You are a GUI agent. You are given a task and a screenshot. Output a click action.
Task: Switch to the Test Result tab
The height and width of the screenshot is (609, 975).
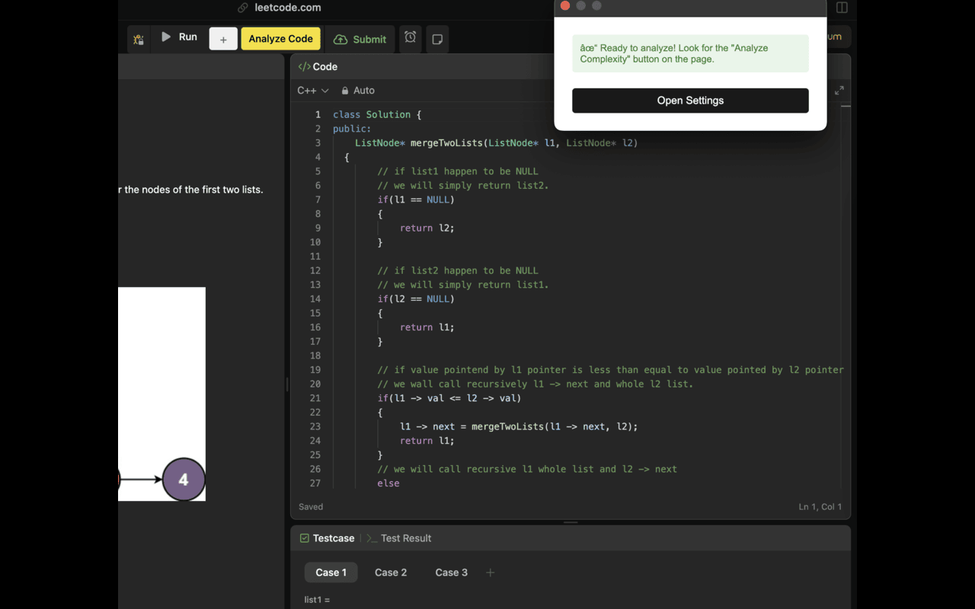click(408, 538)
